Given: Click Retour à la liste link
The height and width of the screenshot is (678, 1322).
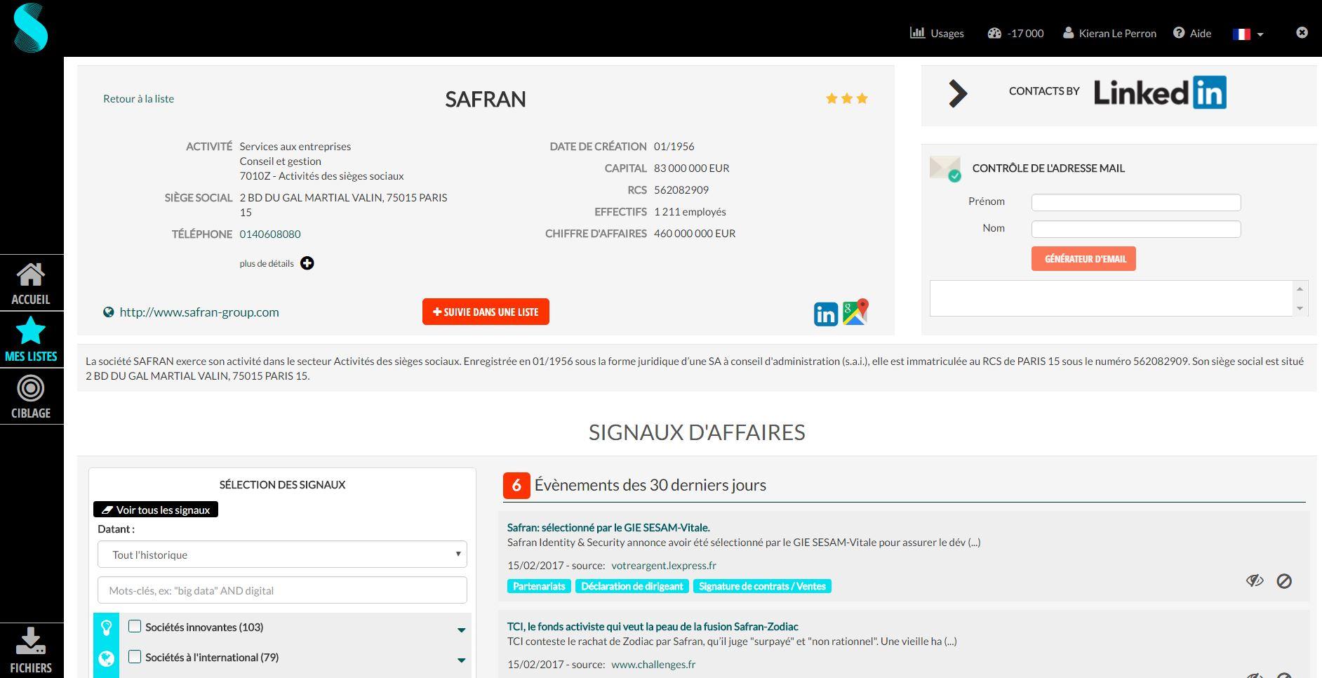Looking at the screenshot, I should pyautogui.click(x=138, y=98).
